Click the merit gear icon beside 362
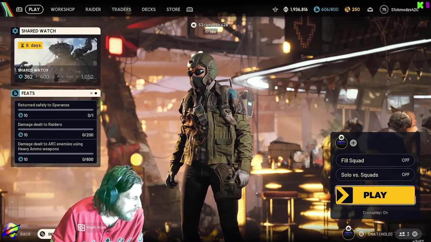Screen dimensions: 431x242 click(x=21, y=77)
